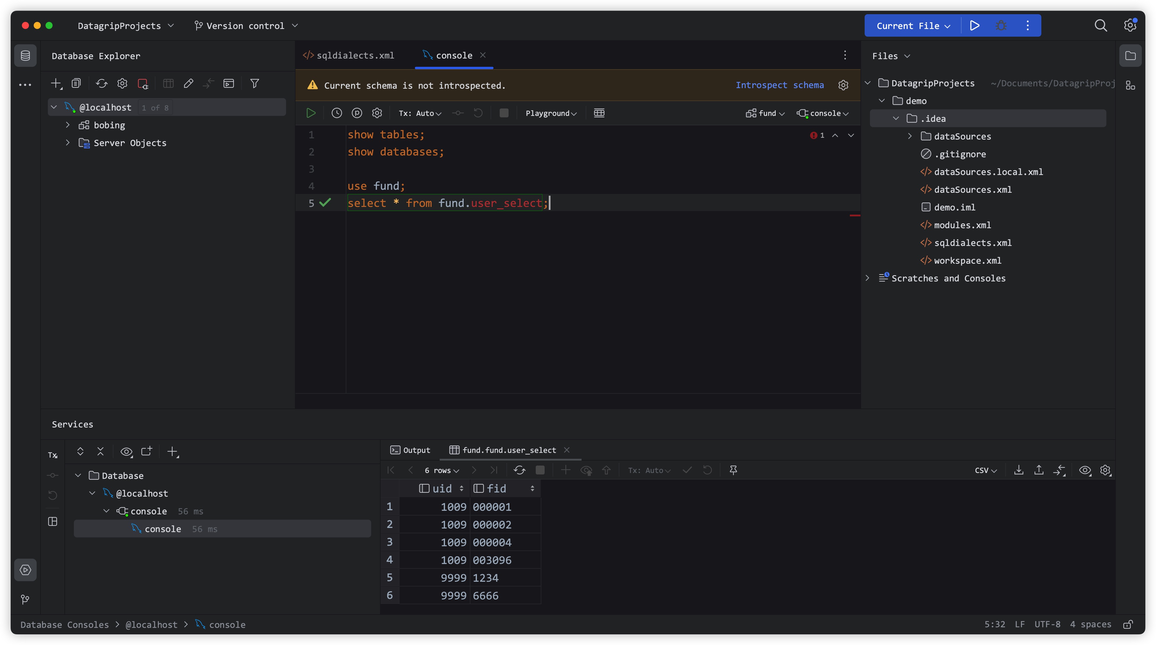Click the Execute query green play icon
Image resolution: width=1156 pixels, height=645 pixels.
[x=311, y=113]
